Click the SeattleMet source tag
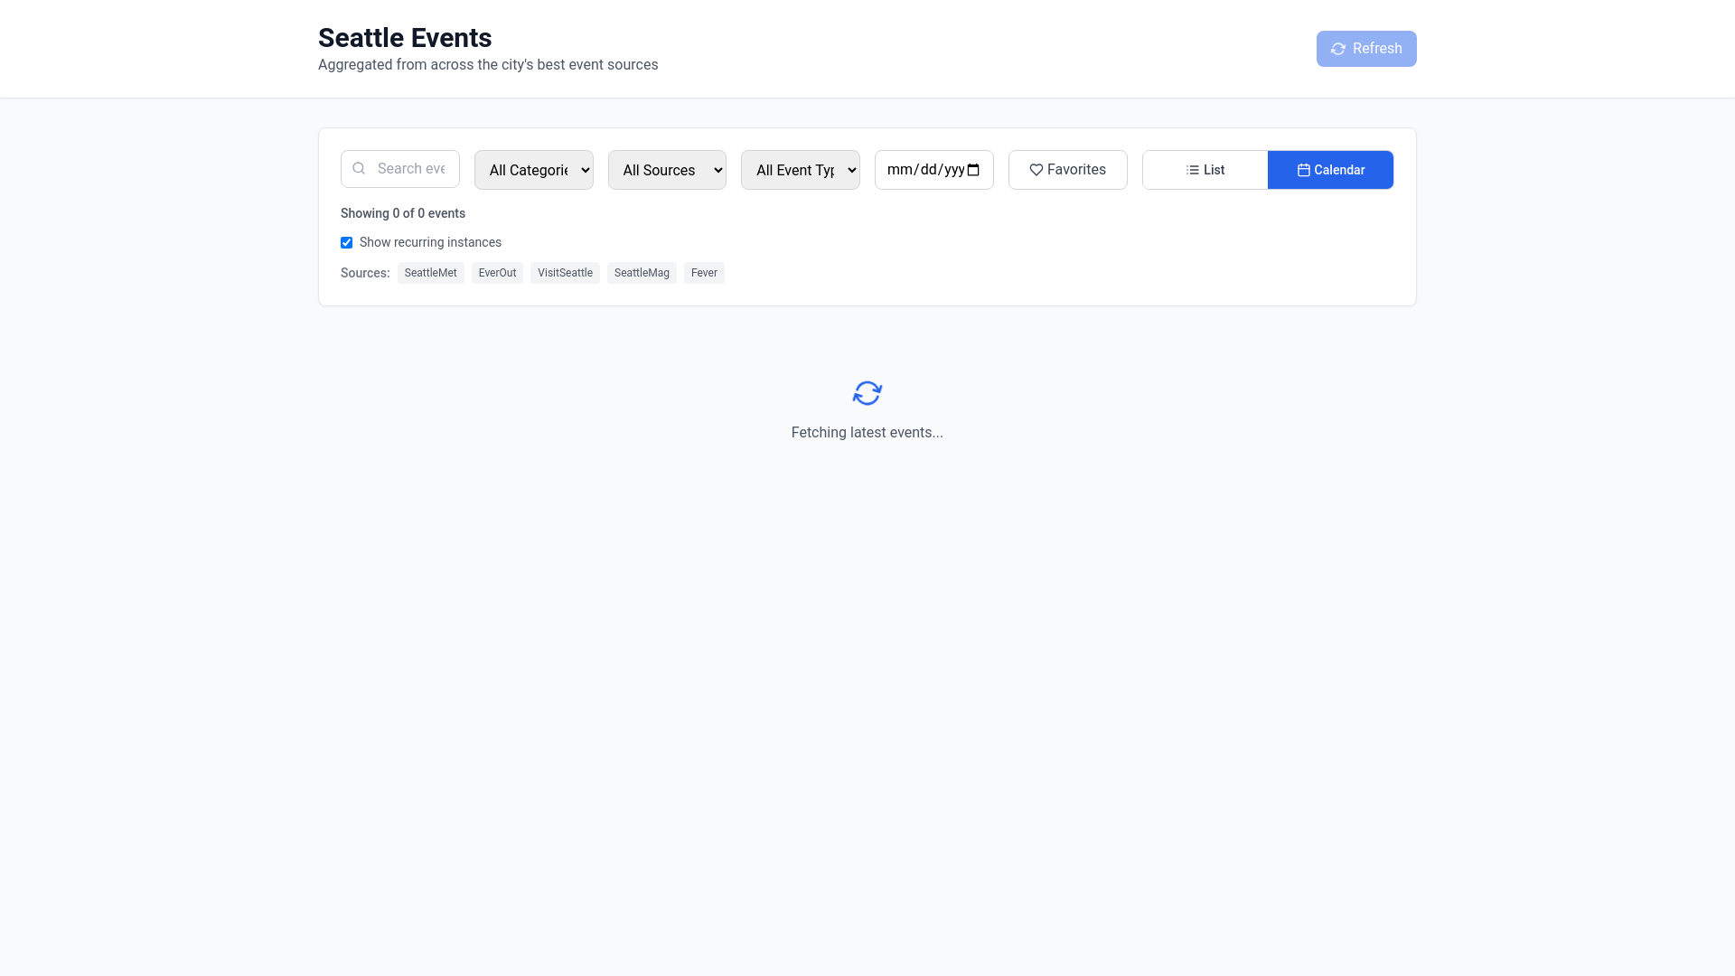Screen dimensions: 1735x976 point(430,273)
